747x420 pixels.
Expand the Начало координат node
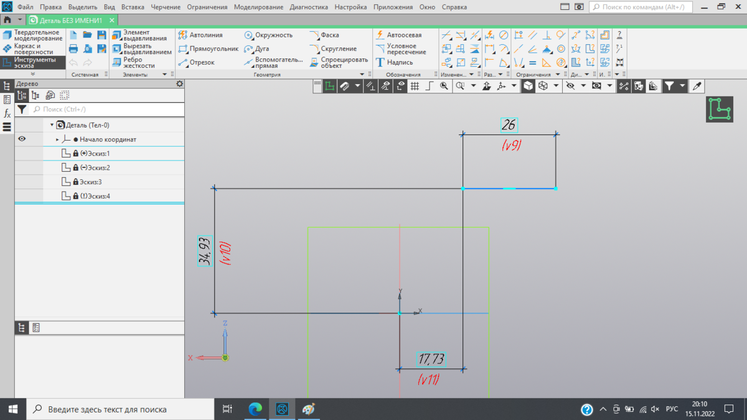coord(57,139)
